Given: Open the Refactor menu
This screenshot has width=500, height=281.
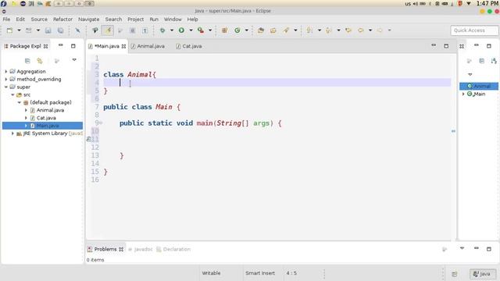Looking at the screenshot, I should coord(62,19).
